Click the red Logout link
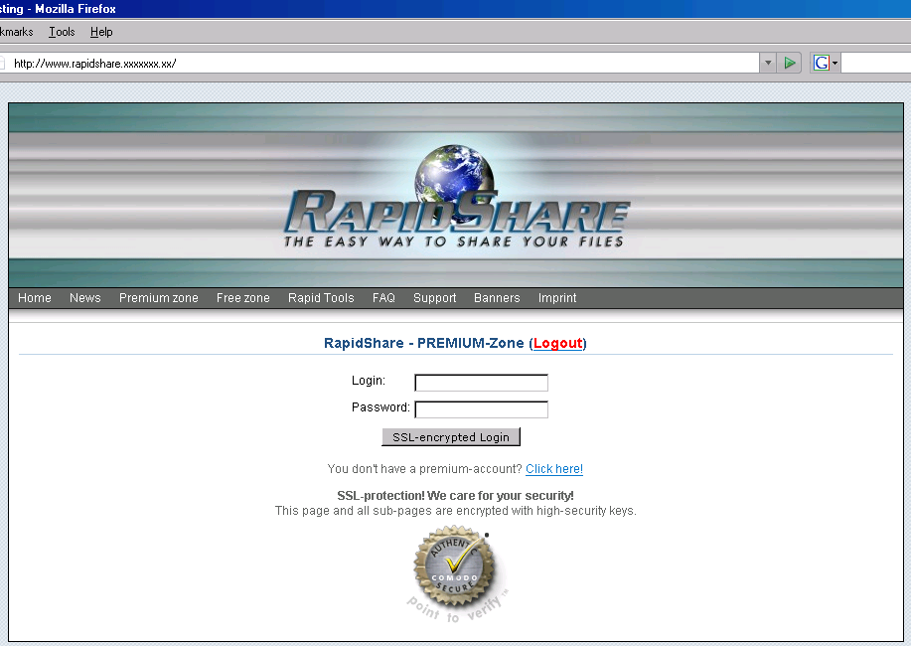The image size is (911, 646). (557, 343)
